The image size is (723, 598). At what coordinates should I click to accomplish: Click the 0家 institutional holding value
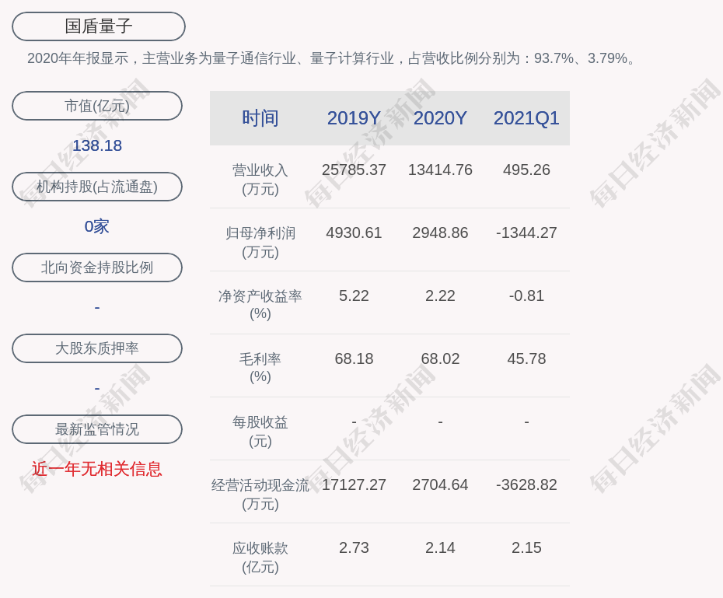(96, 226)
